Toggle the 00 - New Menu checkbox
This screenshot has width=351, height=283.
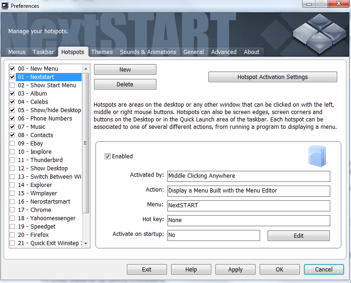[12, 69]
